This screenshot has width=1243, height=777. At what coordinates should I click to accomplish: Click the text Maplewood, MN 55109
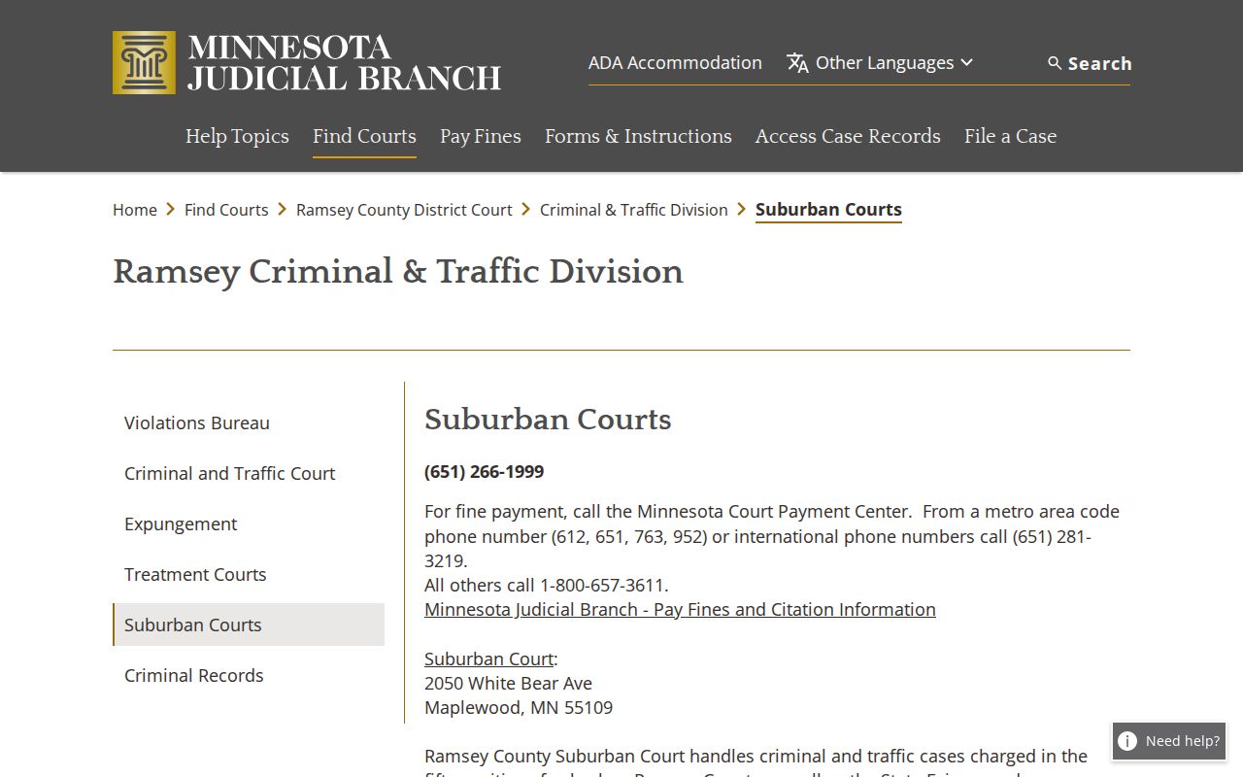point(519,708)
